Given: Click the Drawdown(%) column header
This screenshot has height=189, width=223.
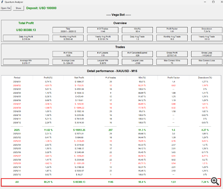Looking at the screenshot, I should (x=205, y=78).
